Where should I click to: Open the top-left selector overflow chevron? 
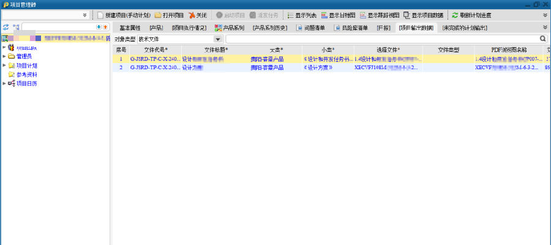tap(84, 15)
